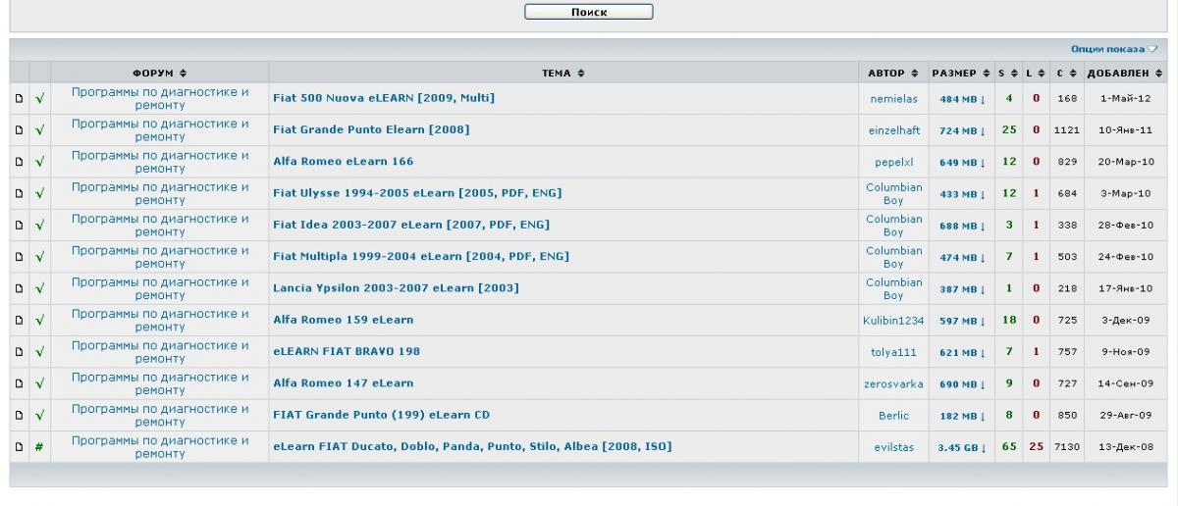Sort by C completed column
Viewport: 1178px width, 506px height.
pyautogui.click(x=1067, y=74)
